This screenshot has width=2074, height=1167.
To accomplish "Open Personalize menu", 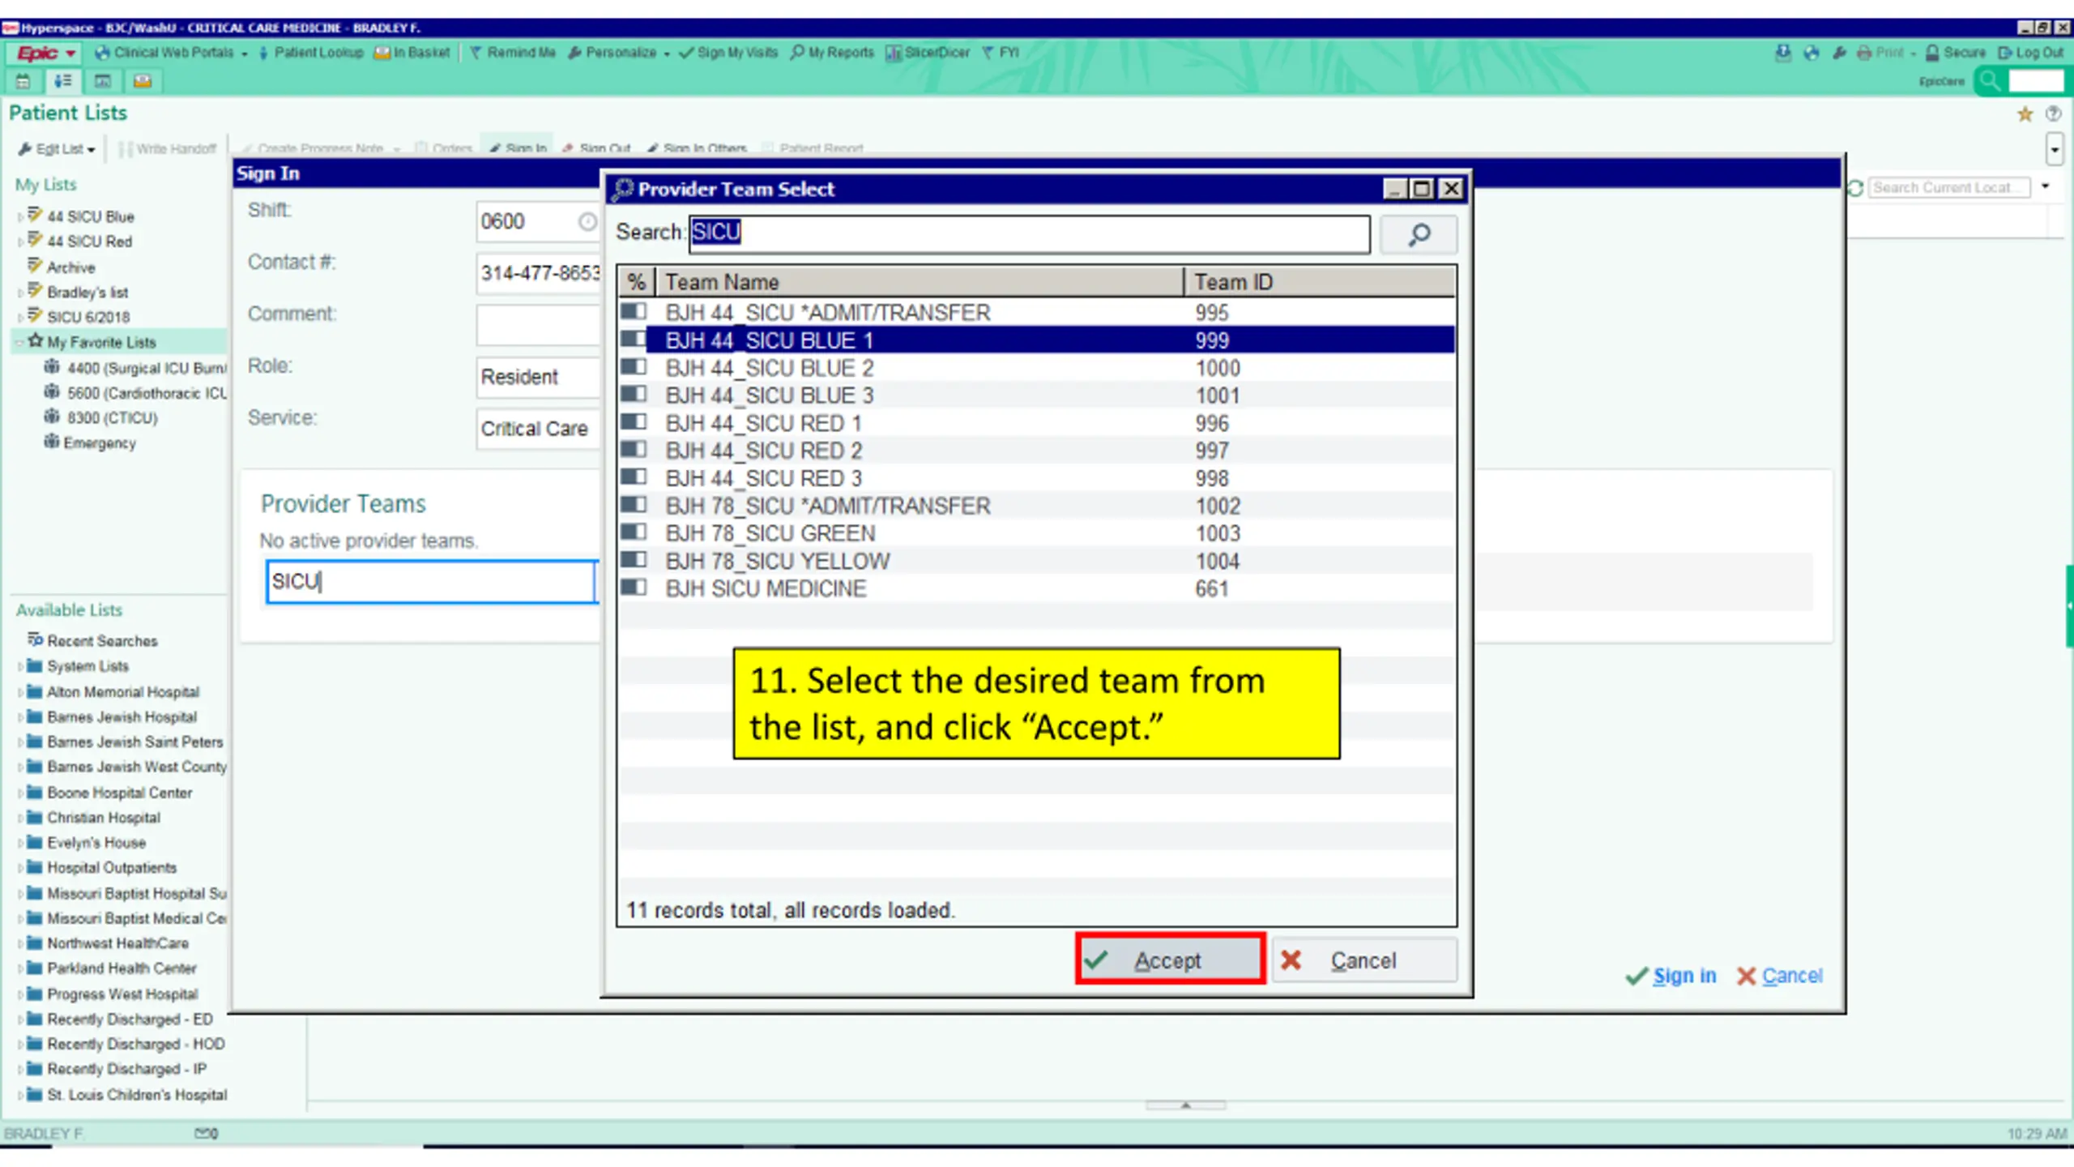I will [619, 53].
